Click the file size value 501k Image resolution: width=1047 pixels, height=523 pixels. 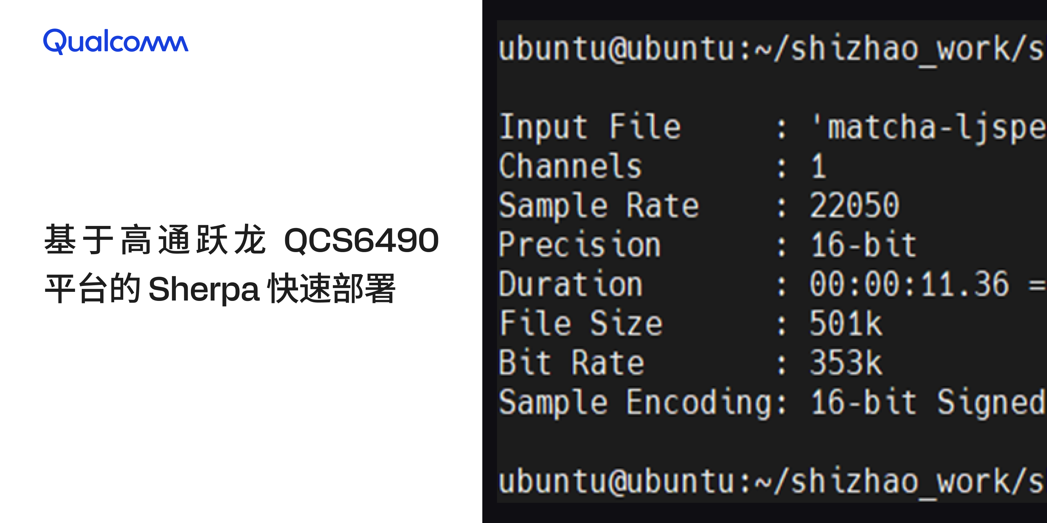pyautogui.click(x=845, y=323)
